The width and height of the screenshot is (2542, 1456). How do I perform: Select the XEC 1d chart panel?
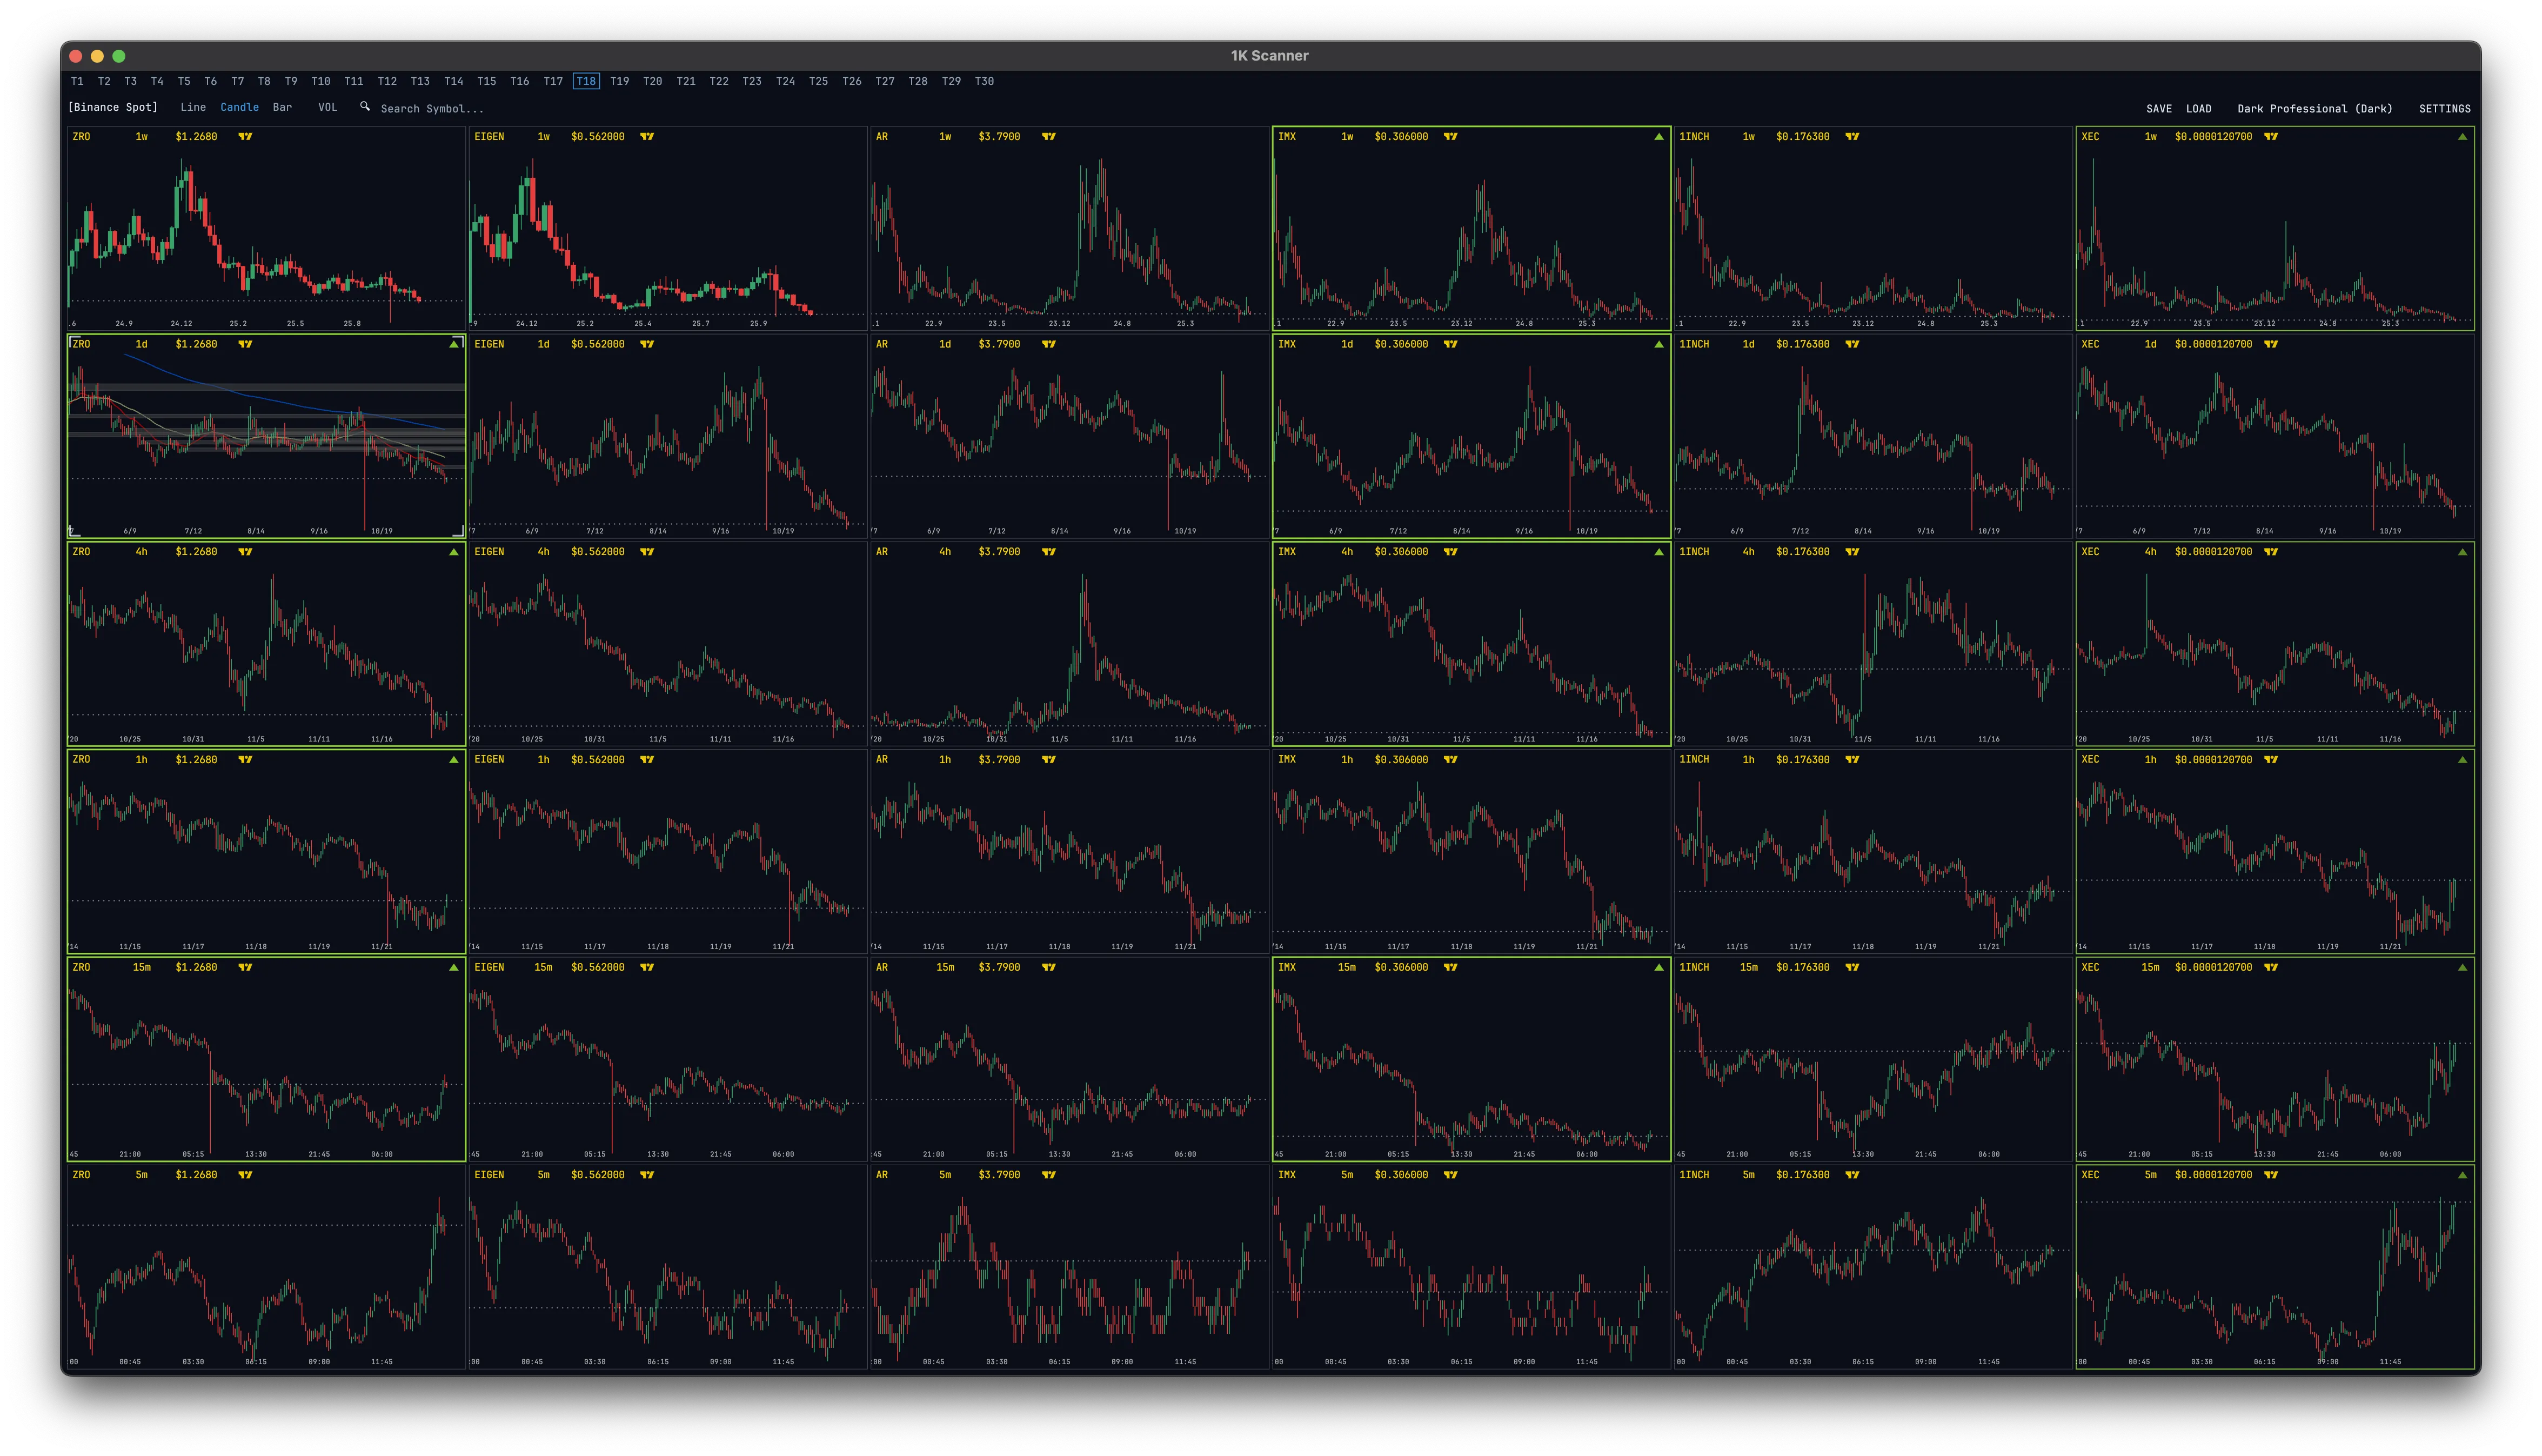tap(2274, 440)
